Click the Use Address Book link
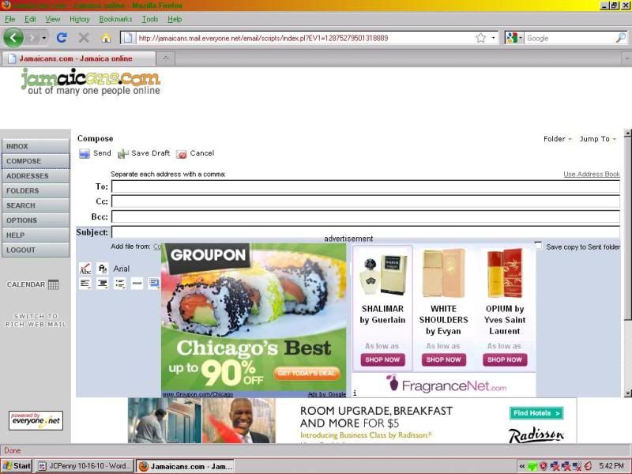Viewport: 632px width, 474px height. (591, 174)
